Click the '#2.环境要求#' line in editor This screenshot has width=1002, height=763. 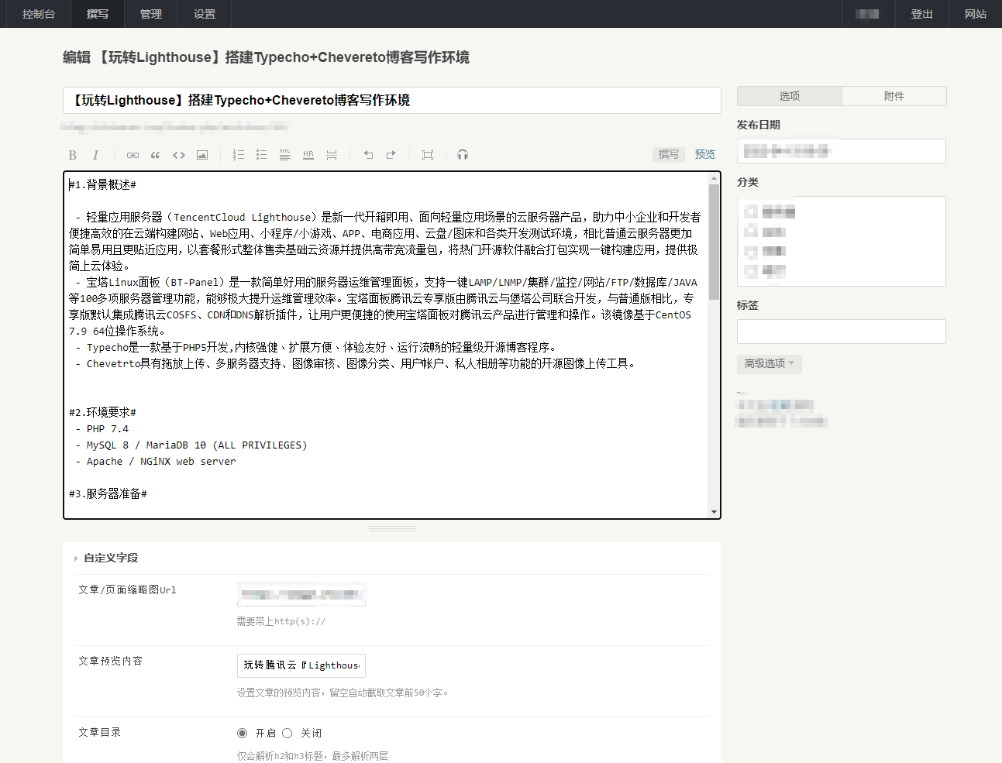102,412
